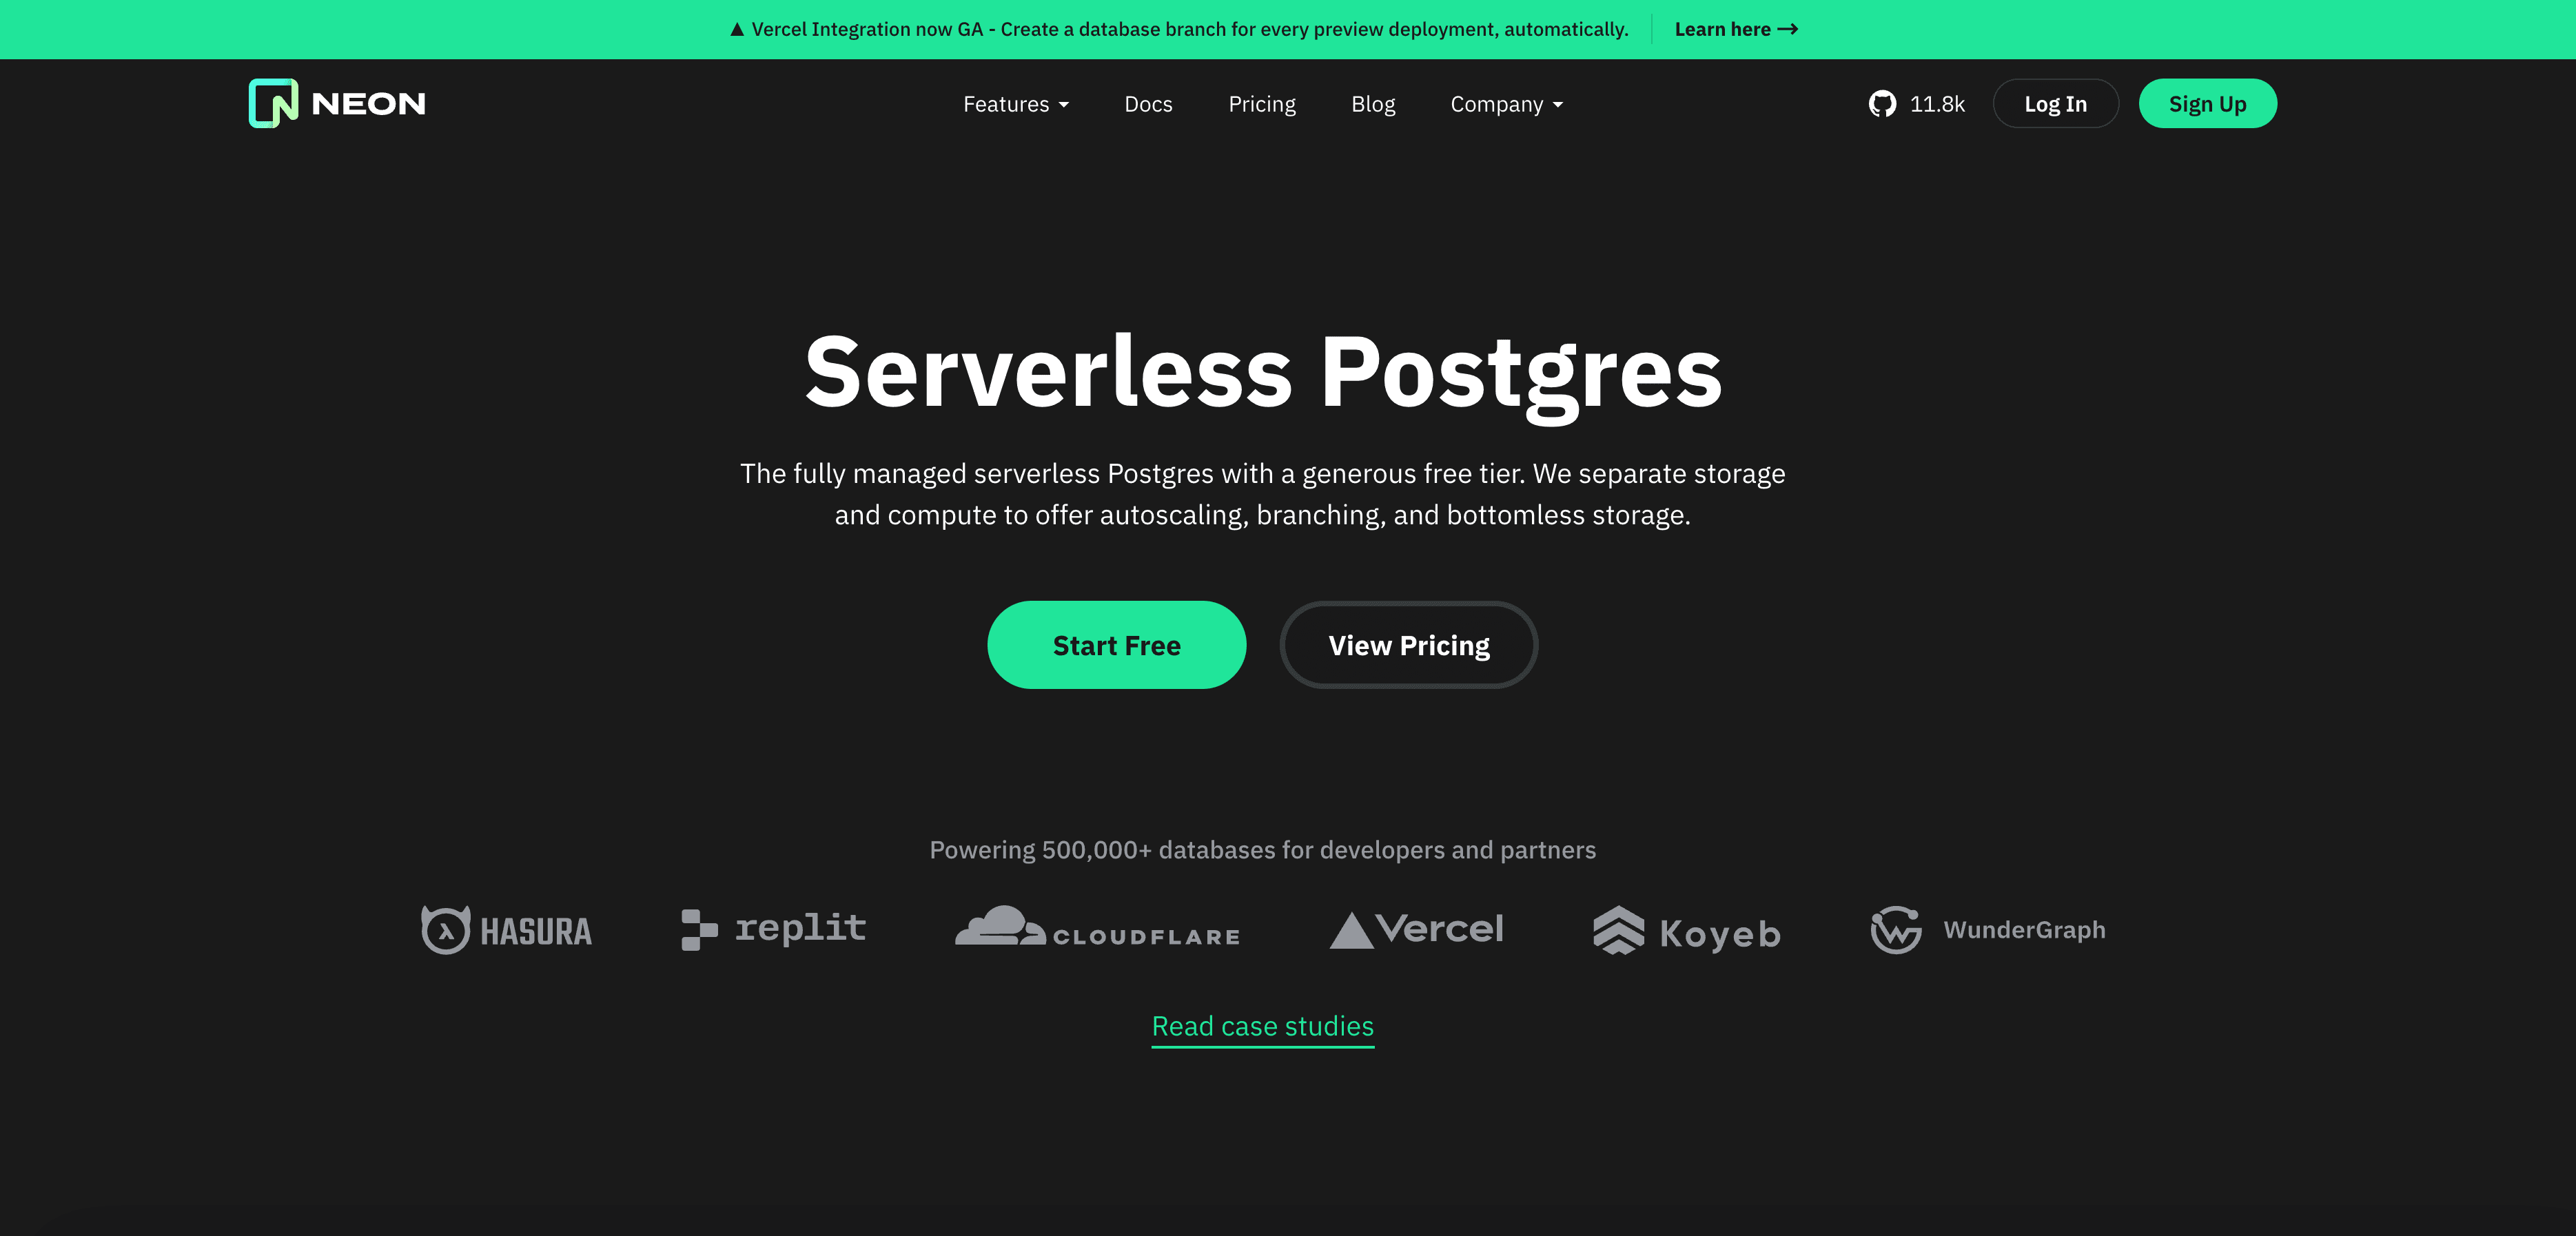2576x1236 pixels.
Task: Click the Sign Up button
Action: (2207, 103)
